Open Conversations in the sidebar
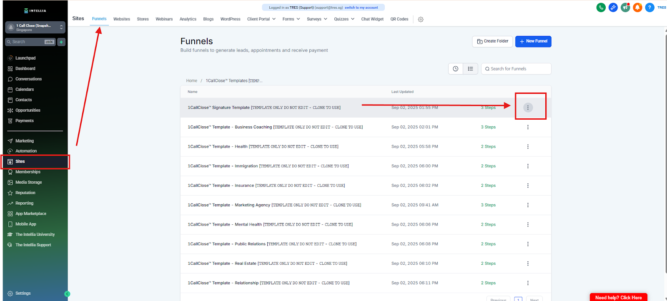The height and width of the screenshot is (301, 667). 28,79
